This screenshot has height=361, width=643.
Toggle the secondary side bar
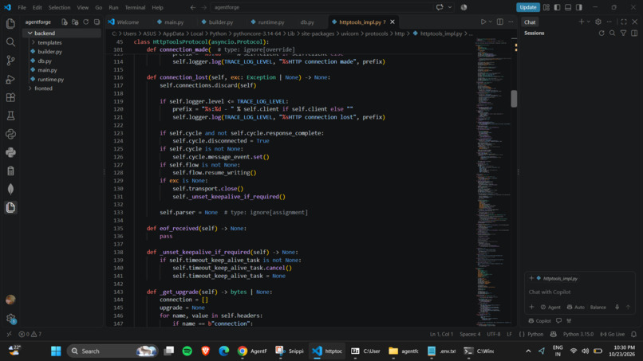tap(579, 7)
